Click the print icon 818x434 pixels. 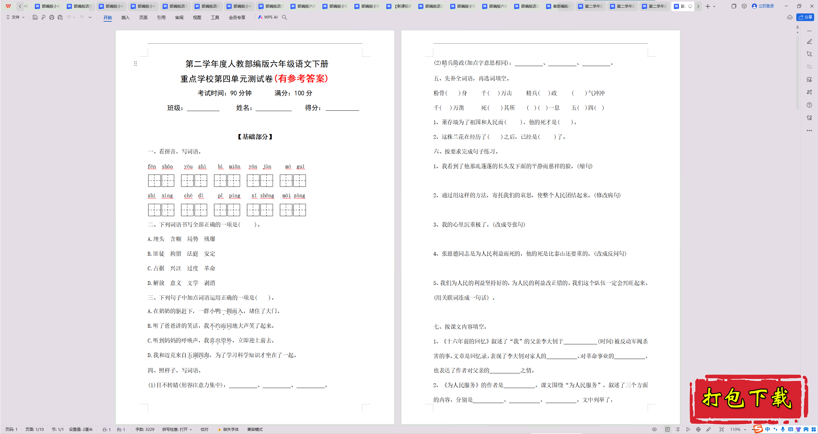(x=52, y=17)
